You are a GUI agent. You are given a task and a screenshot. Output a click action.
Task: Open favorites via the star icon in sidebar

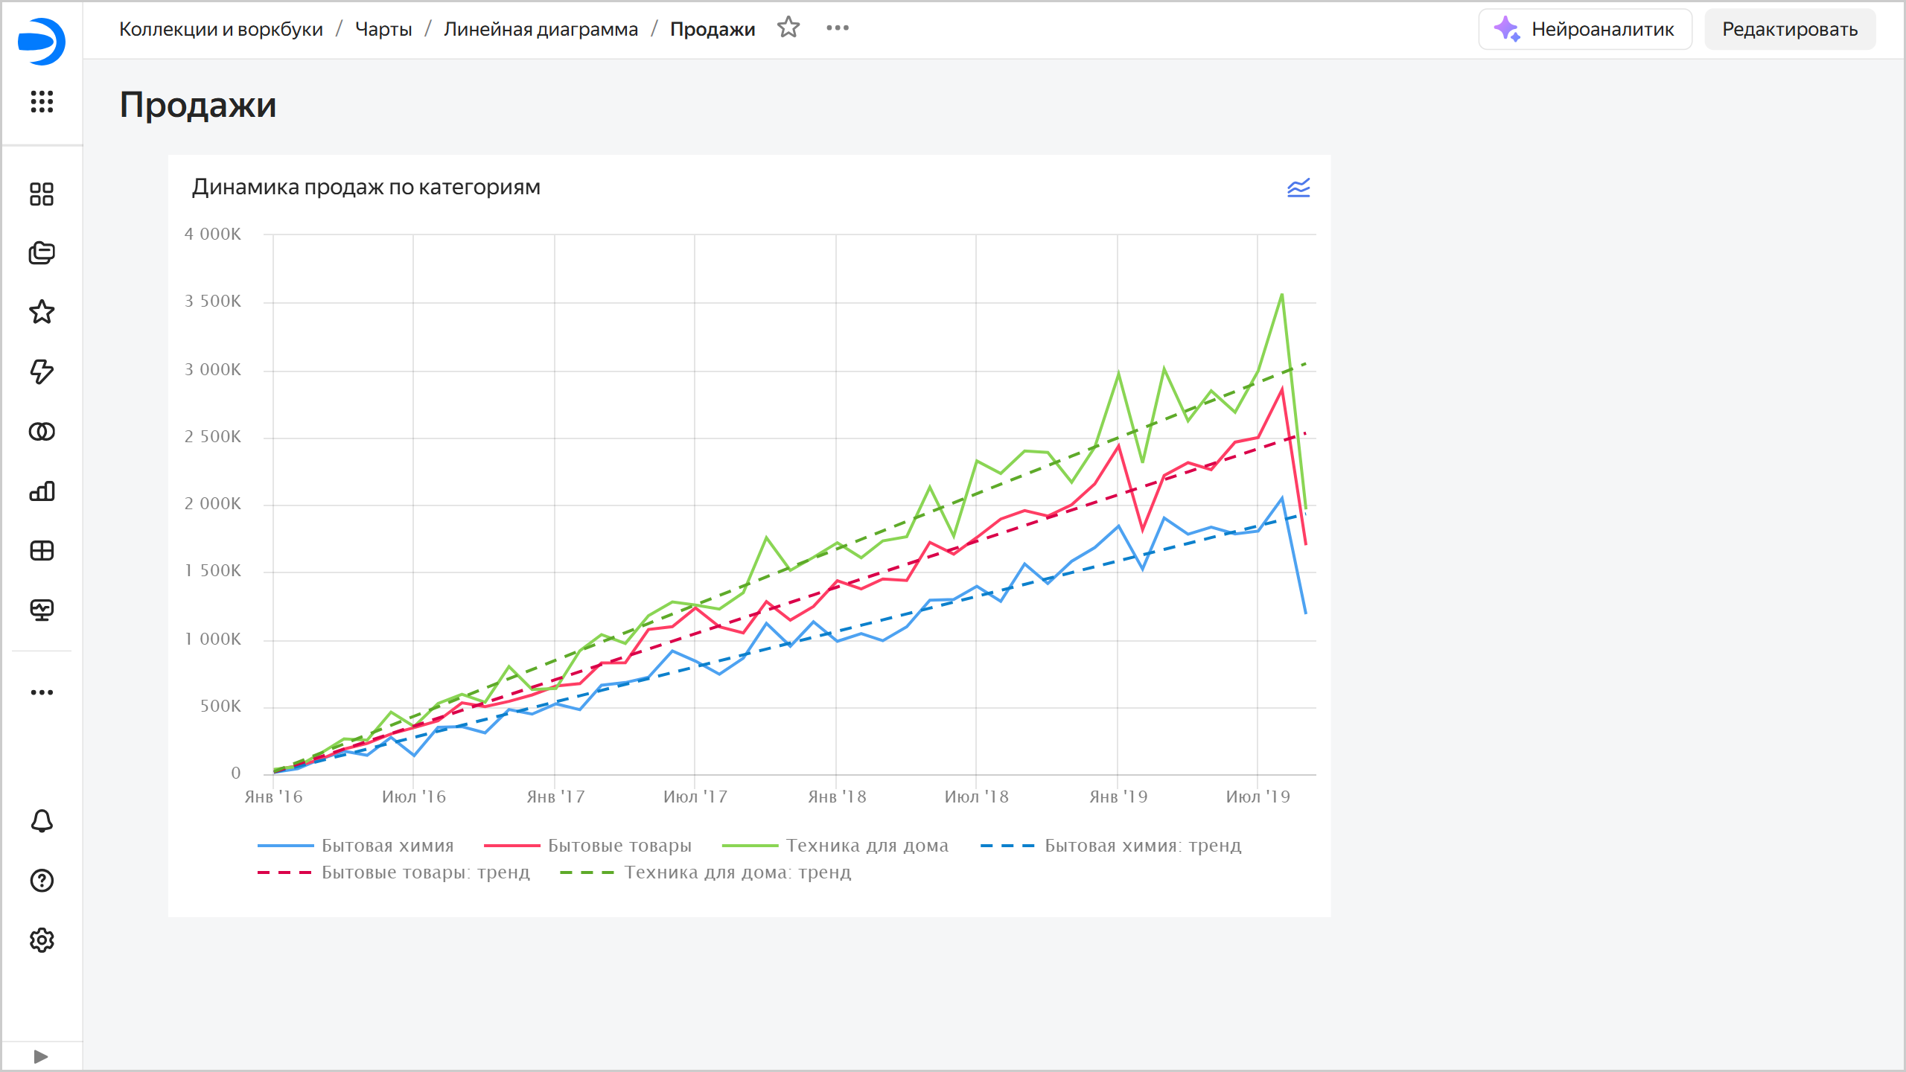pyautogui.click(x=42, y=312)
